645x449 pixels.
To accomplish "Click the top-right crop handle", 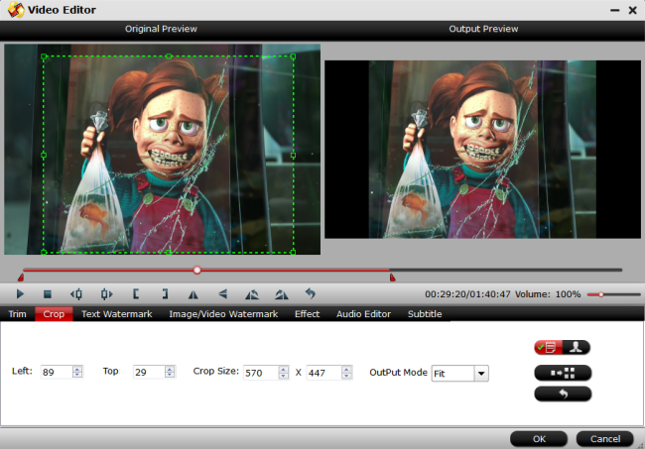I will [293, 56].
